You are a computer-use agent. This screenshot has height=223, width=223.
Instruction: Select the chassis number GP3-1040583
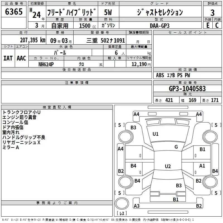pos(187,89)
